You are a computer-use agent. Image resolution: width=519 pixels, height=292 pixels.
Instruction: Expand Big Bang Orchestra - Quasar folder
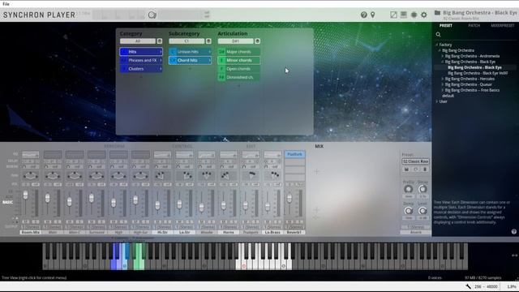pos(443,84)
